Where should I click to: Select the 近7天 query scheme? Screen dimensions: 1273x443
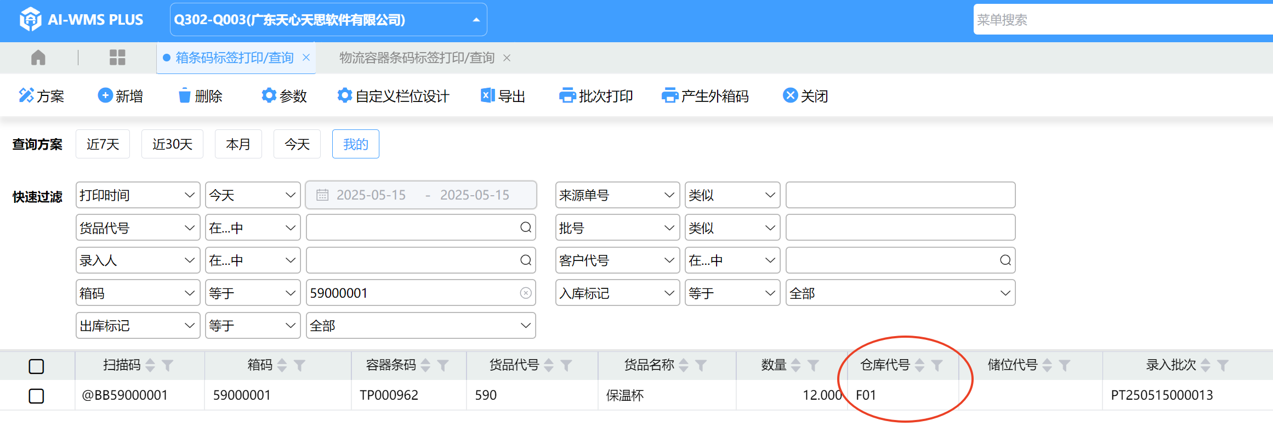[103, 144]
